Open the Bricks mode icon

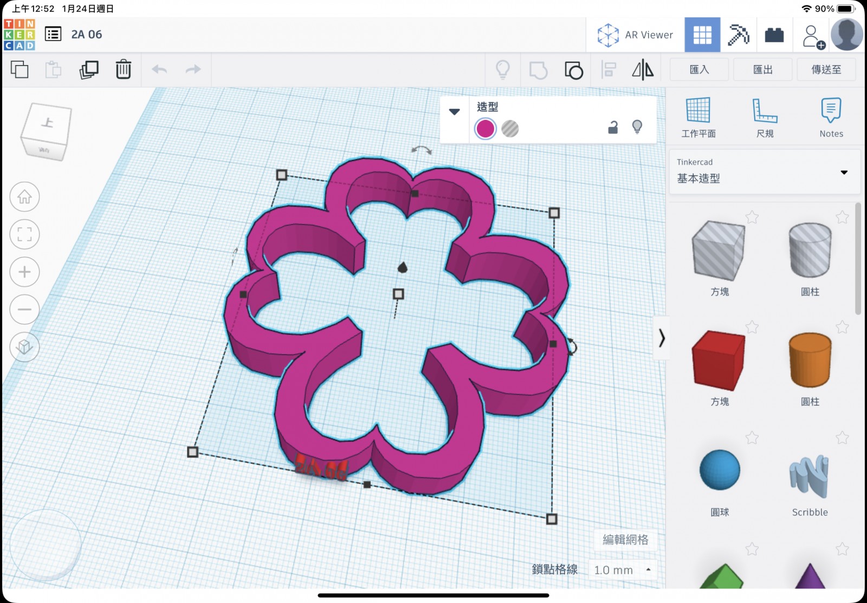[774, 35]
